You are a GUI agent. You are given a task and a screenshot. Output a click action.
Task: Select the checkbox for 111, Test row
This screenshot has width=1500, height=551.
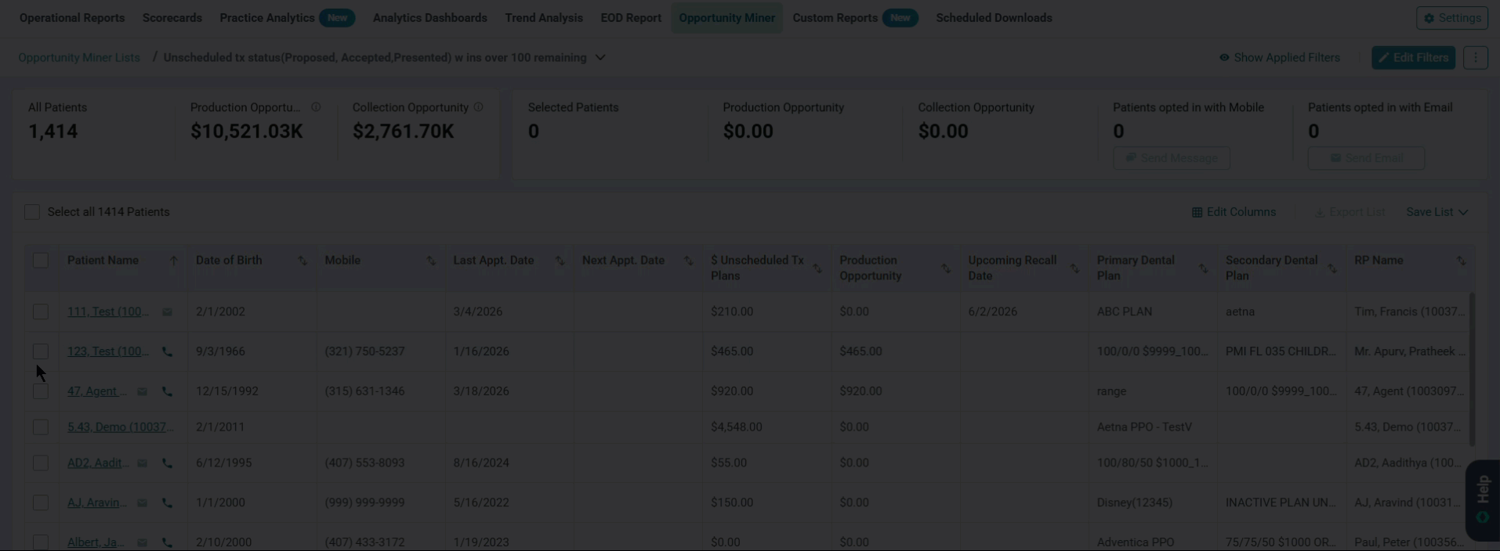click(41, 312)
